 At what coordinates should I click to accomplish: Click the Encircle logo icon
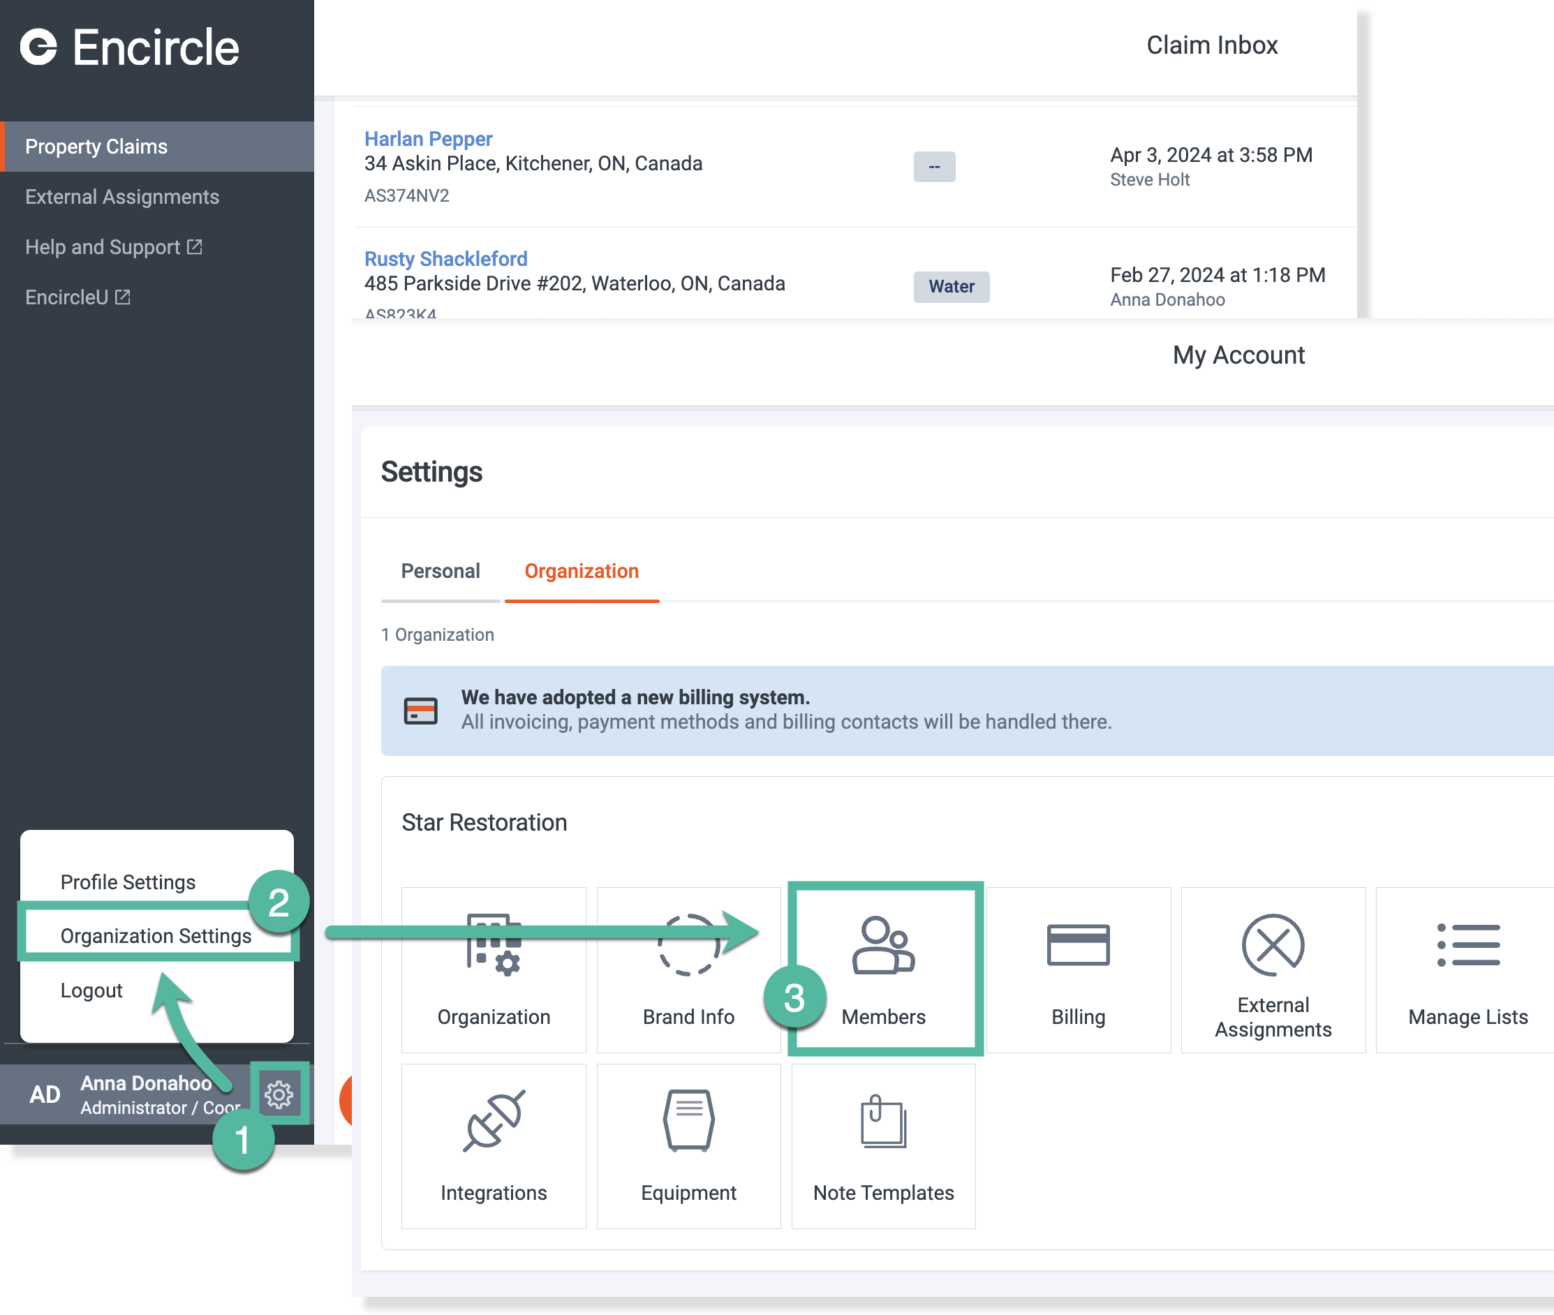point(39,47)
